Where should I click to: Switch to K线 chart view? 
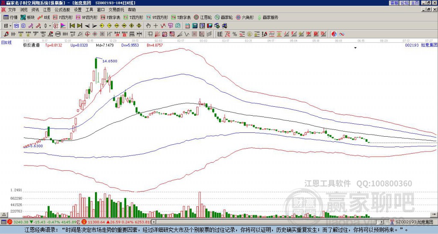click(x=44, y=17)
